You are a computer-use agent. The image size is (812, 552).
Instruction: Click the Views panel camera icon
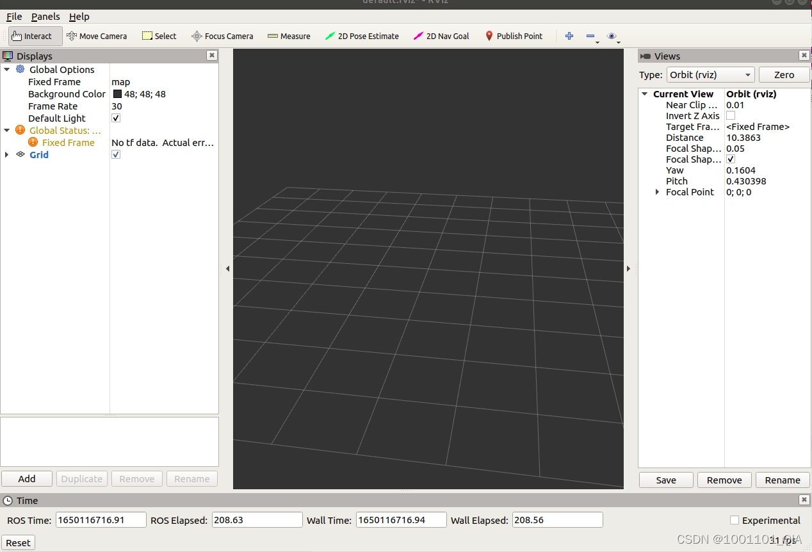coord(646,56)
